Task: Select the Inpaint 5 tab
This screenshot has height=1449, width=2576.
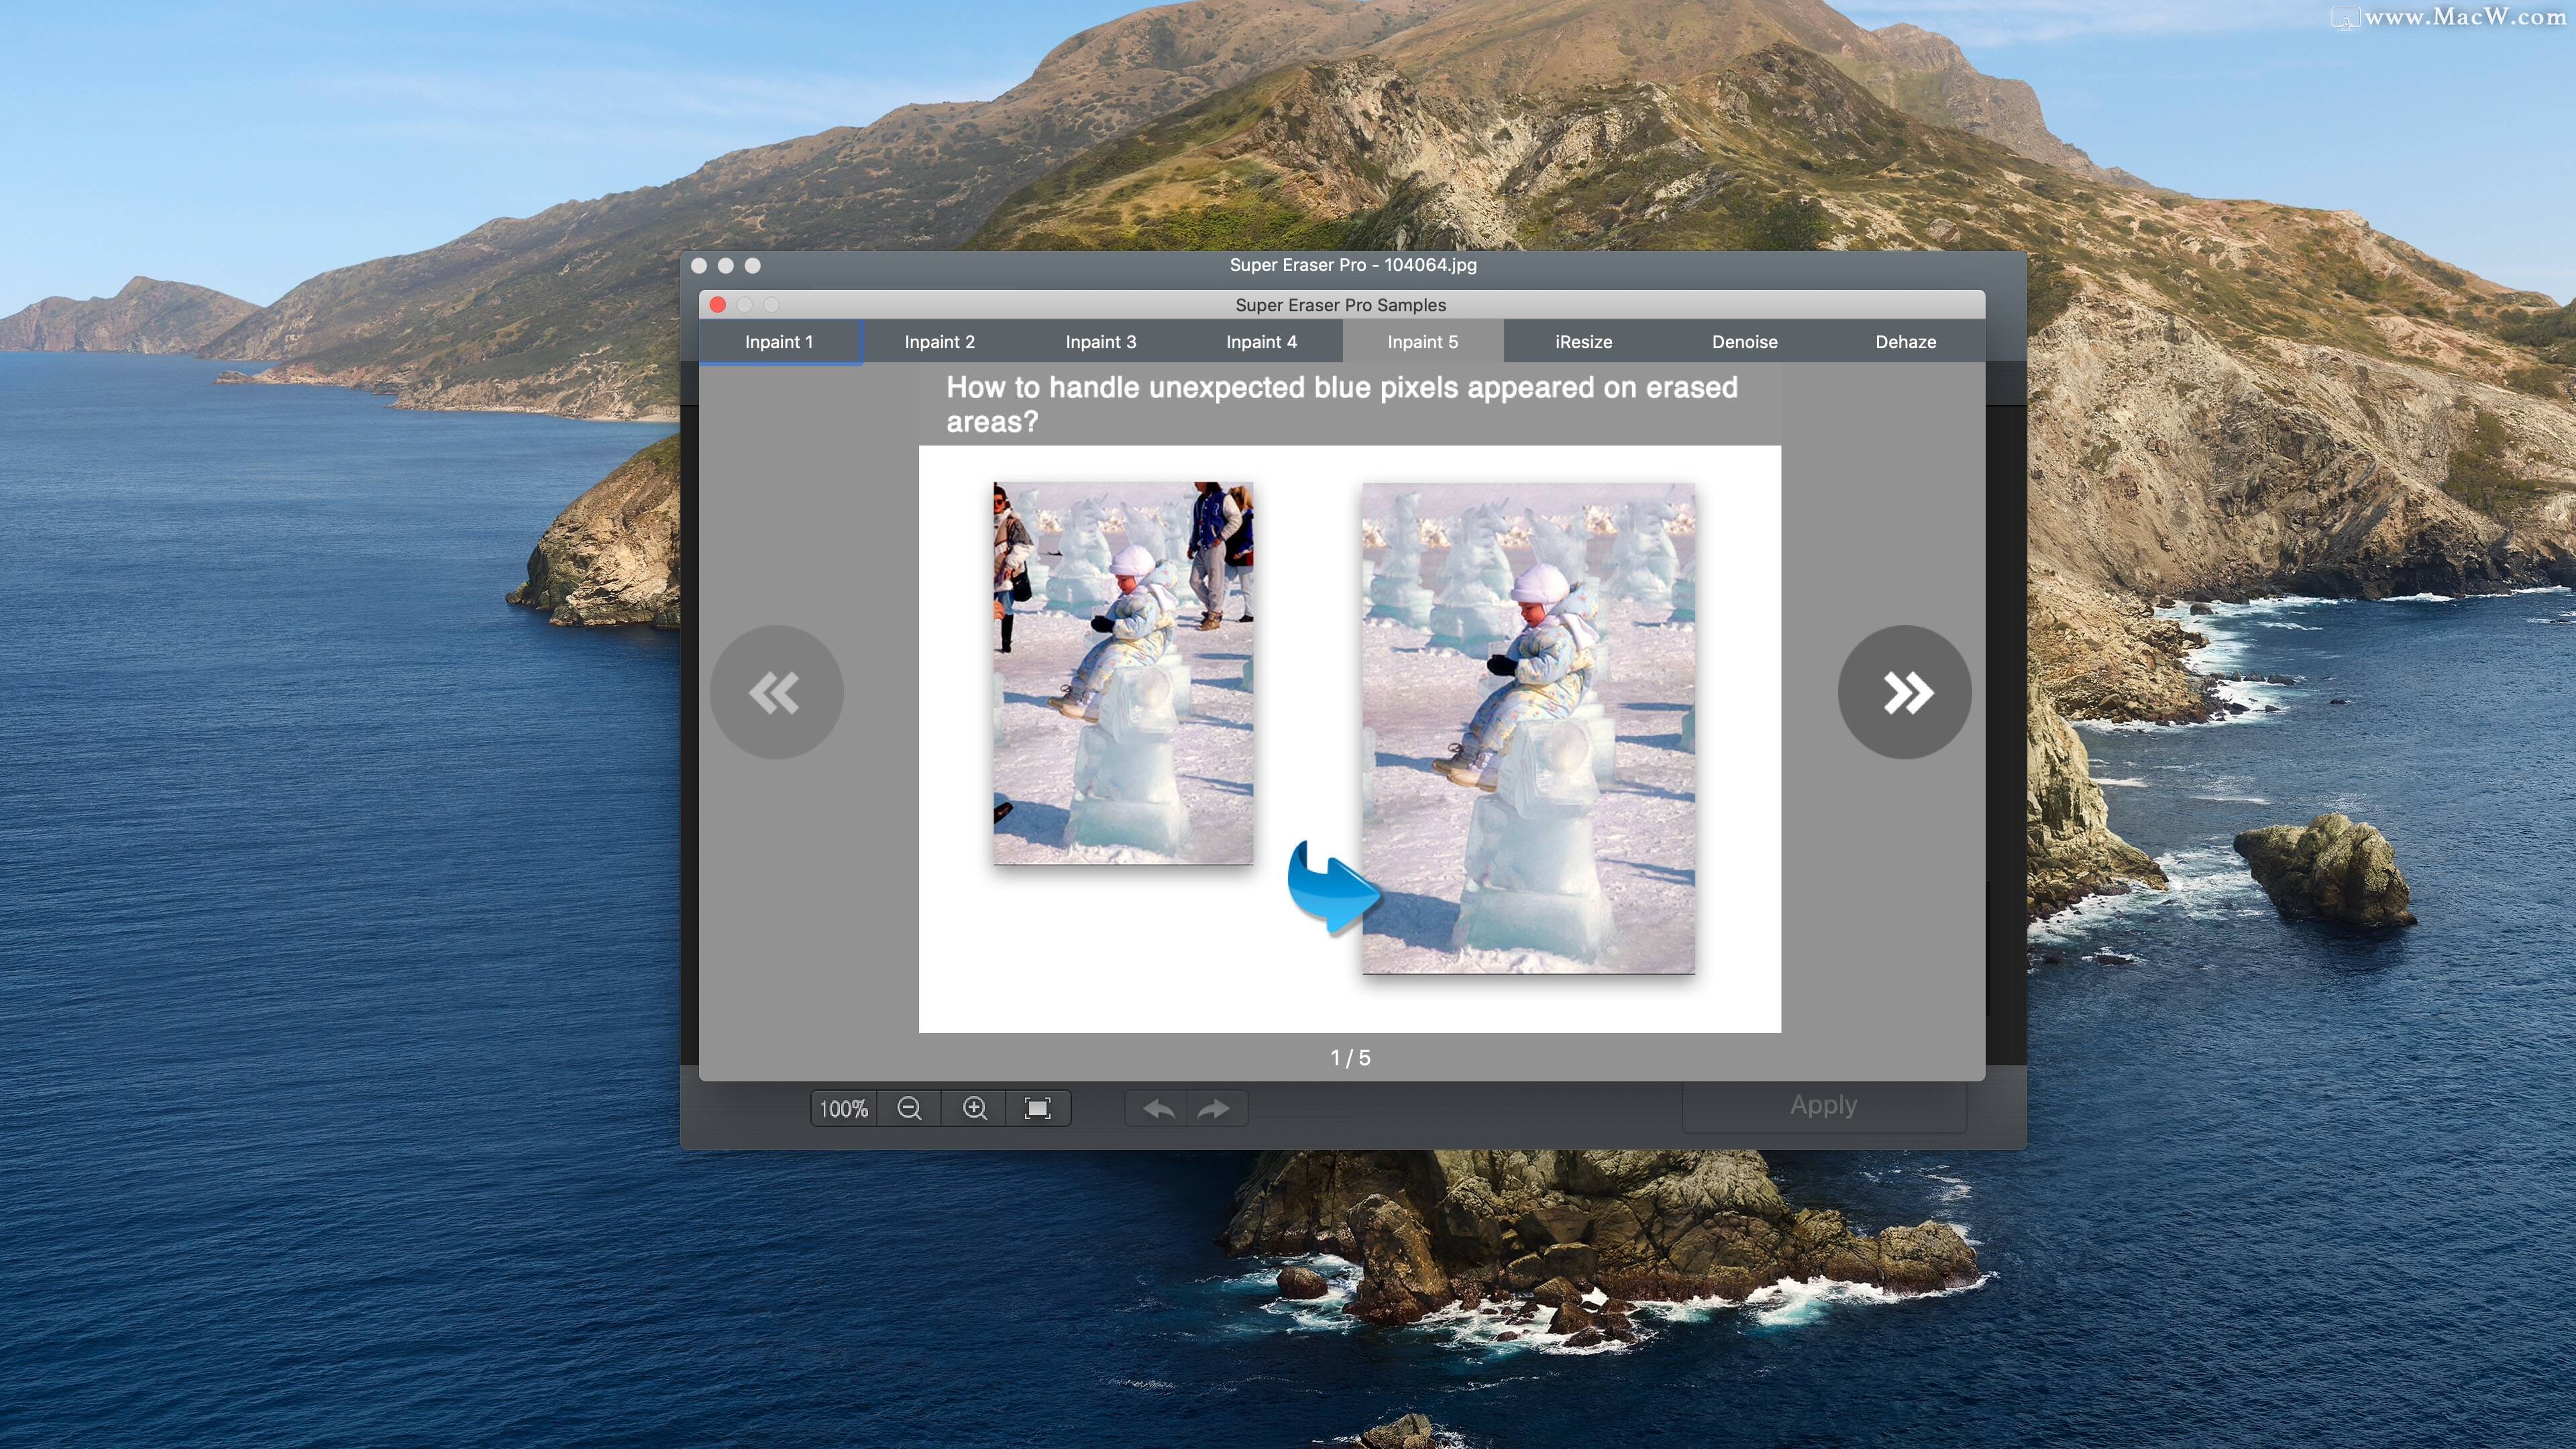Action: (1422, 342)
